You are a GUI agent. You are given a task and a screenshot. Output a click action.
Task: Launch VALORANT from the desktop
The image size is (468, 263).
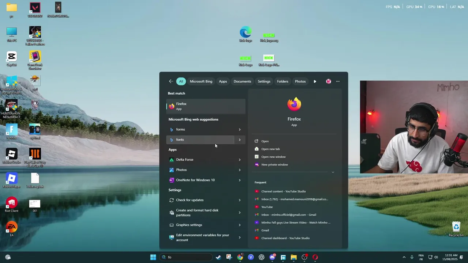coord(35,10)
